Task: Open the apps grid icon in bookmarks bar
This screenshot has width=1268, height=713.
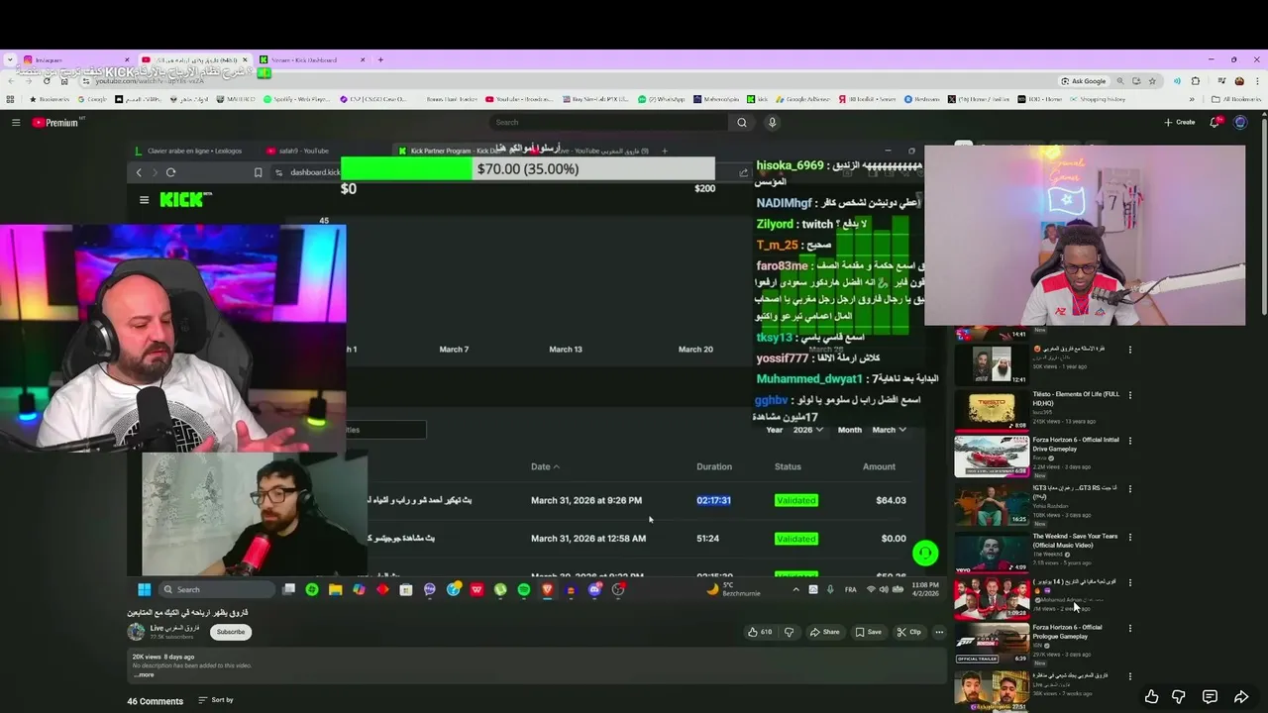Action: (10, 99)
